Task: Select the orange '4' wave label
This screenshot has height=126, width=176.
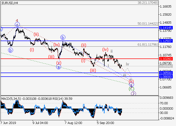Action: tap(17, 21)
